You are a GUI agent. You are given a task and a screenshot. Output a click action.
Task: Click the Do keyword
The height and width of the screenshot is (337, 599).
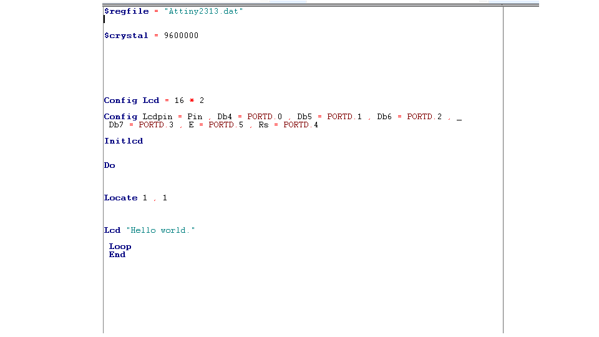point(110,165)
